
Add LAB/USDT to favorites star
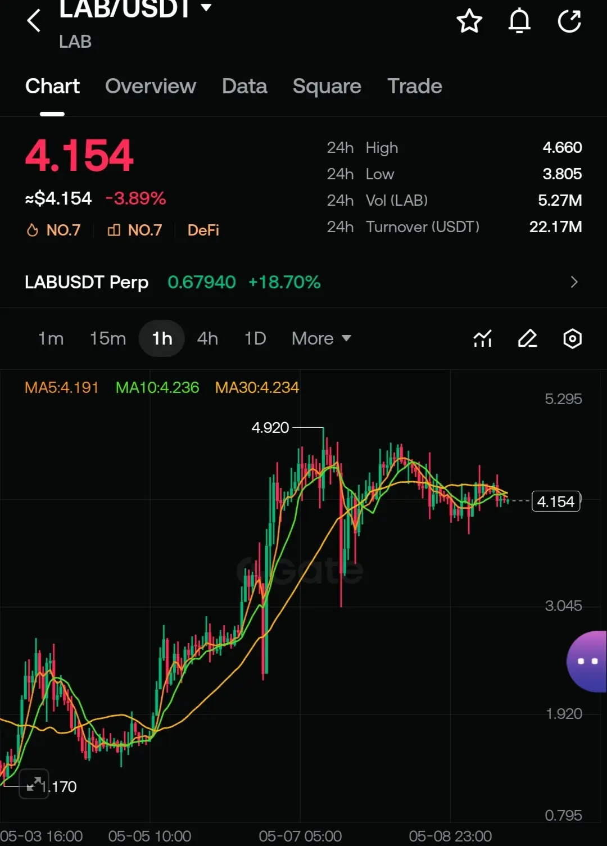pyautogui.click(x=469, y=21)
